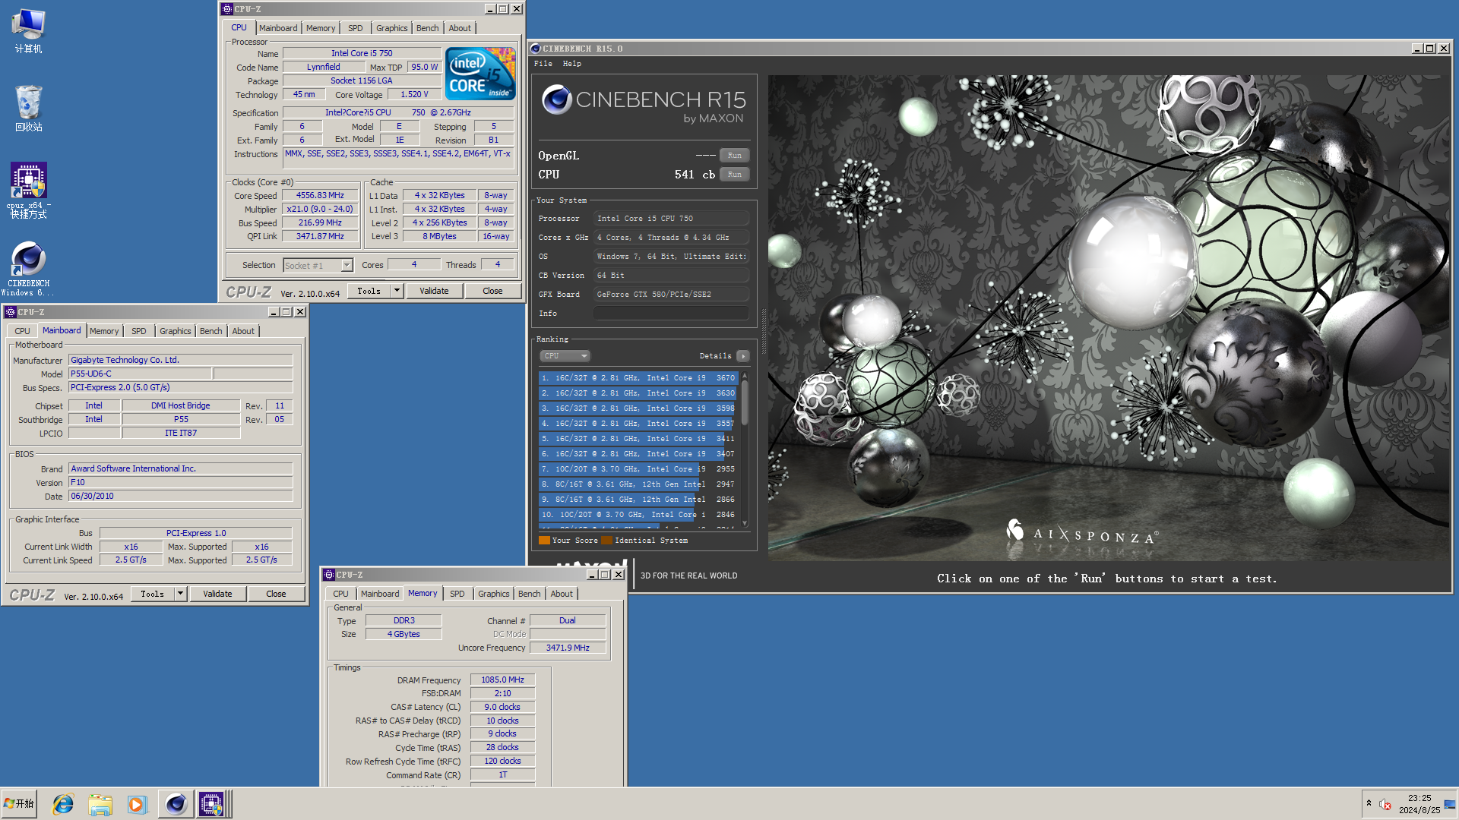Launch Windows Media Player from the taskbar

(x=137, y=804)
